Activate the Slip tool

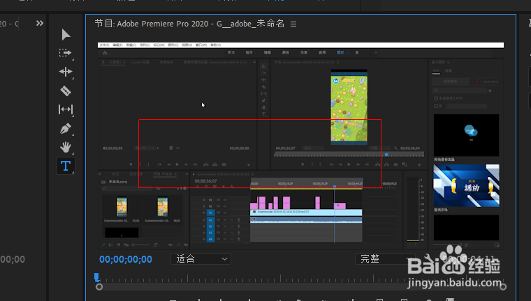(66, 109)
